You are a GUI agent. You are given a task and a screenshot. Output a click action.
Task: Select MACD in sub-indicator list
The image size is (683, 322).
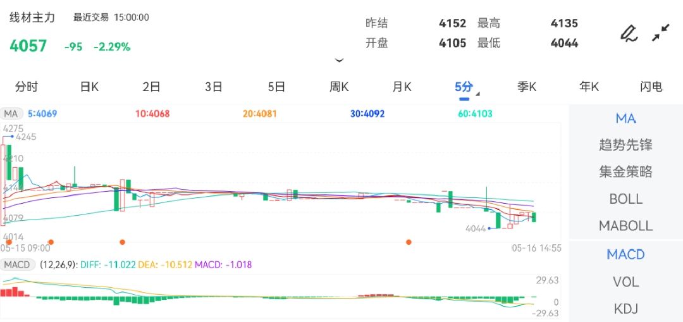(x=625, y=254)
